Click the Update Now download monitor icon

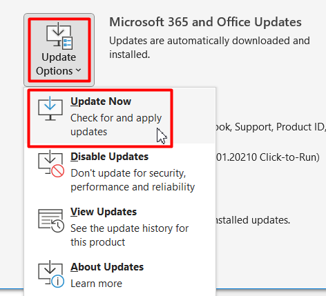pyautogui.click(x=50, y=108)
